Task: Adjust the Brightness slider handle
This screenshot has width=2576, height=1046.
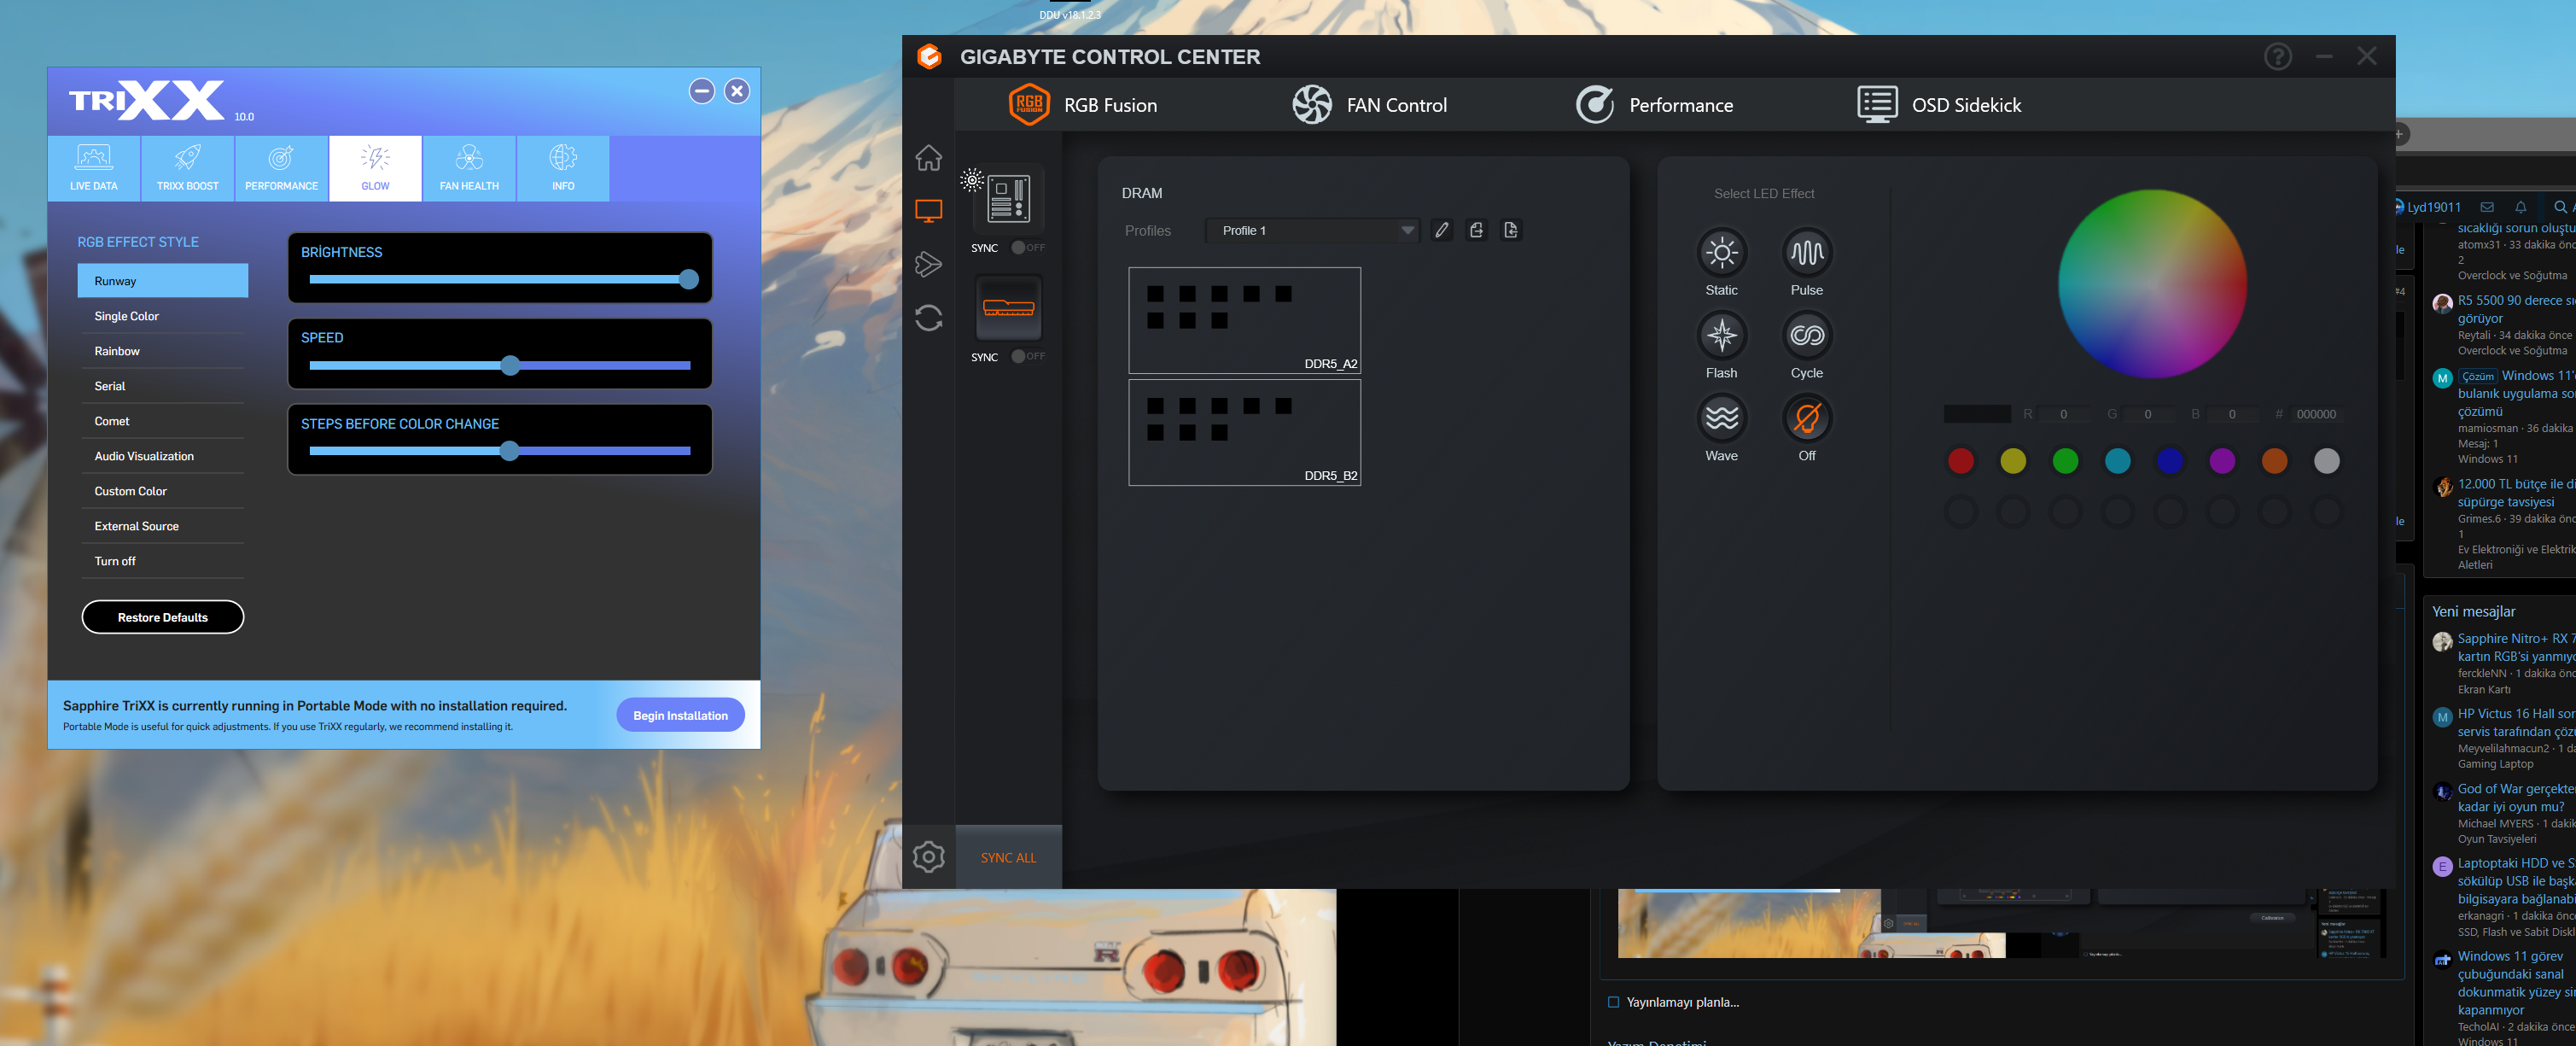Action: tap(689, 279)
